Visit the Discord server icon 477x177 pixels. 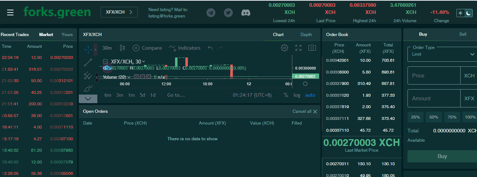coord(246,12)
